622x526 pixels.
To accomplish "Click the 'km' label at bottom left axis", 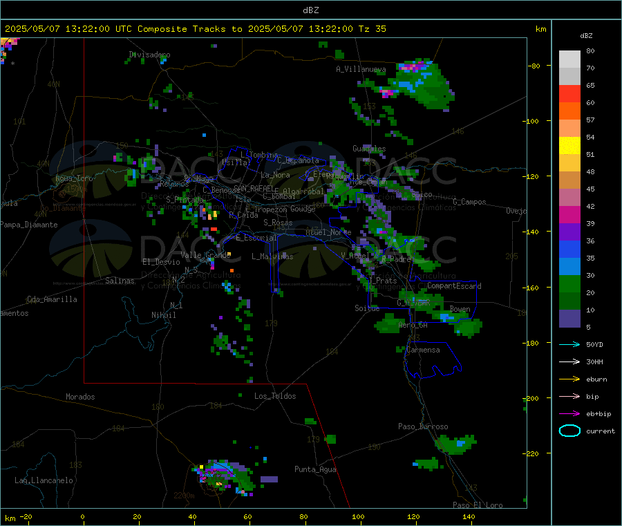I will click(x=10, y=518).
